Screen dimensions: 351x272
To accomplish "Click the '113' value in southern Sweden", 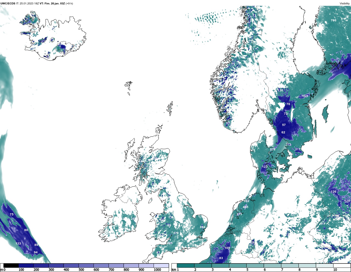I will 288,145.
